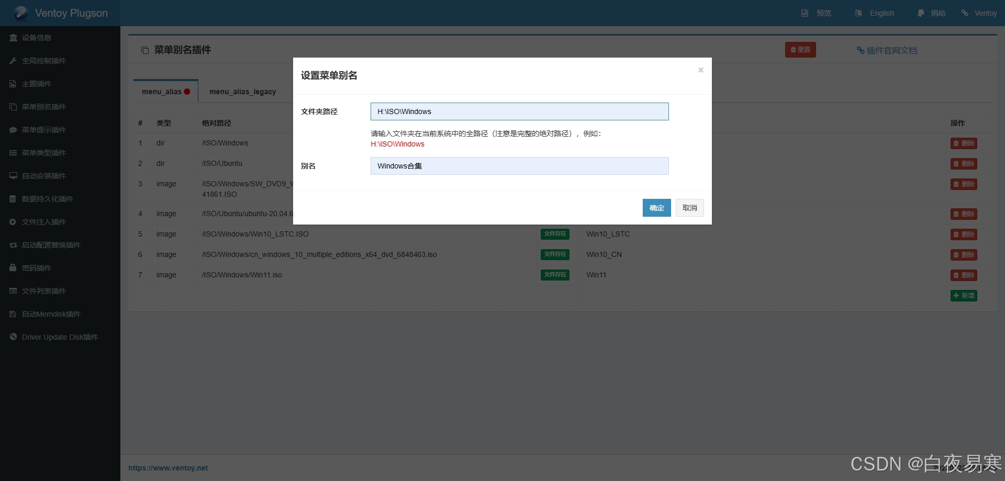
Task: Switch to menu_alias_legacy tab
Action: (x=242, y=92)
